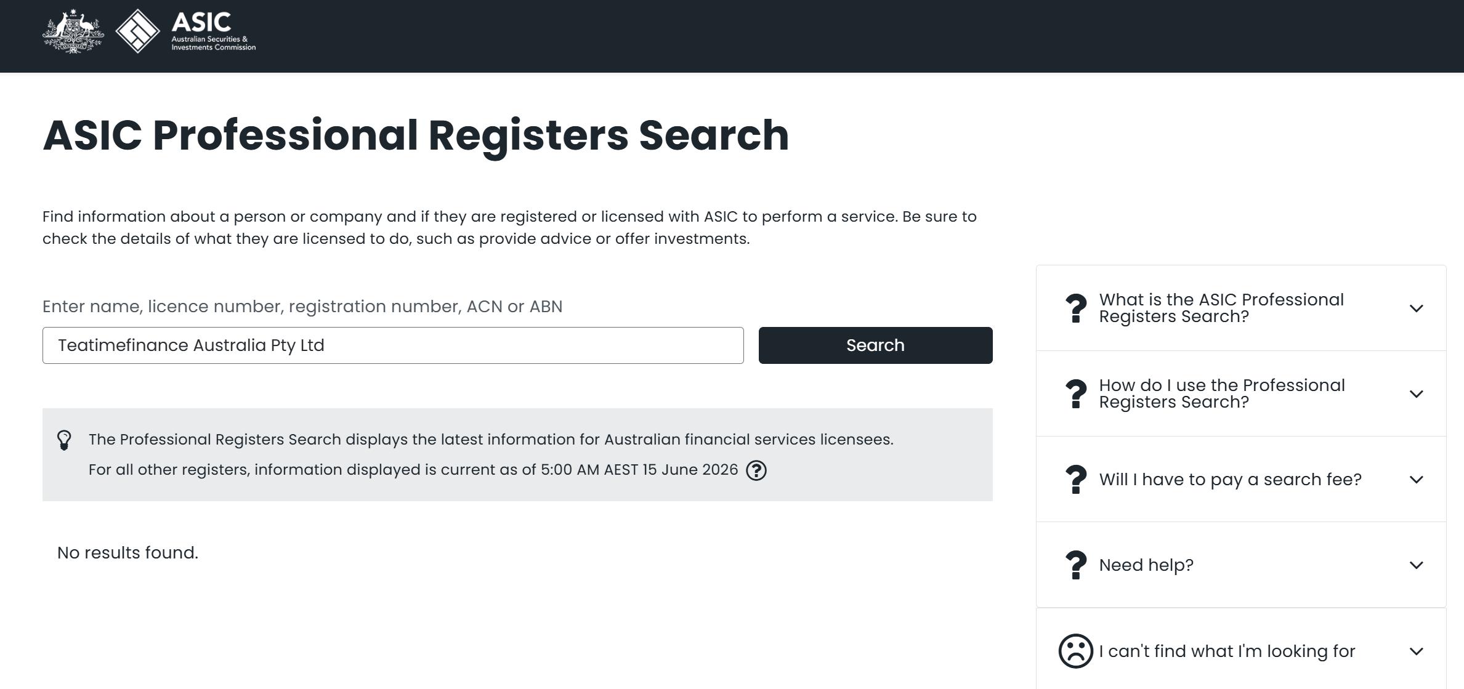Click the help icon beside the 15 June 2026 date
The height and width of the screenshot is (689, 1464).
(756, 470)
